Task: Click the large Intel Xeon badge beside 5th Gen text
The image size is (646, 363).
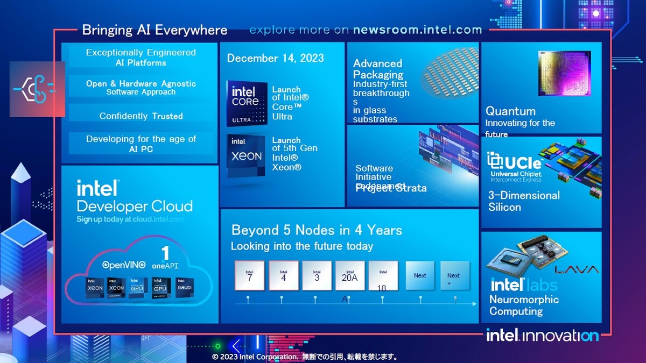Action: [247, 155]
